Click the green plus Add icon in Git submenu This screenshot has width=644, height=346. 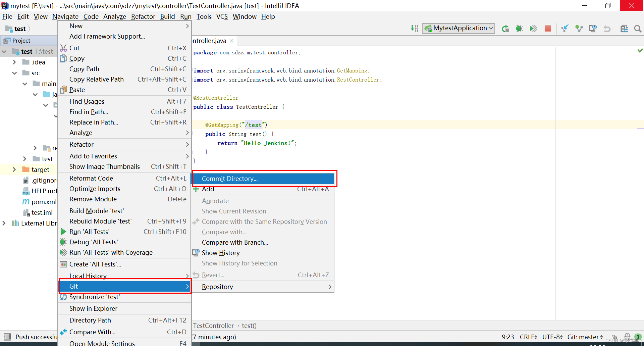point(196,189)
